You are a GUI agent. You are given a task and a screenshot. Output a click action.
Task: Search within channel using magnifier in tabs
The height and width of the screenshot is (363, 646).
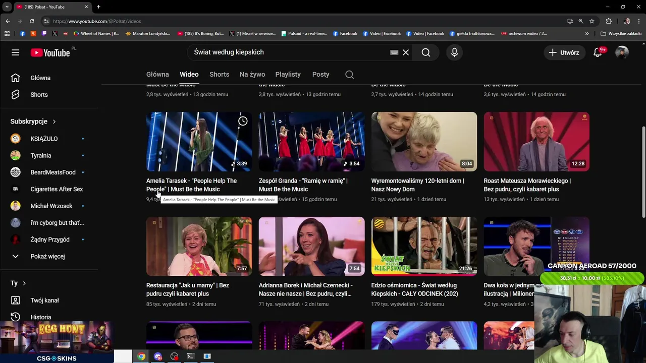coord(349,74)
